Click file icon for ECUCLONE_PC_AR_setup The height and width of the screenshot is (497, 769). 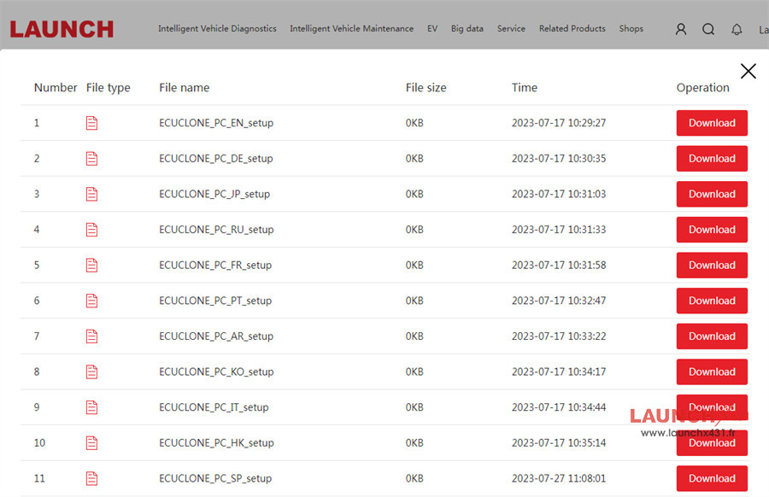point(91,336)
